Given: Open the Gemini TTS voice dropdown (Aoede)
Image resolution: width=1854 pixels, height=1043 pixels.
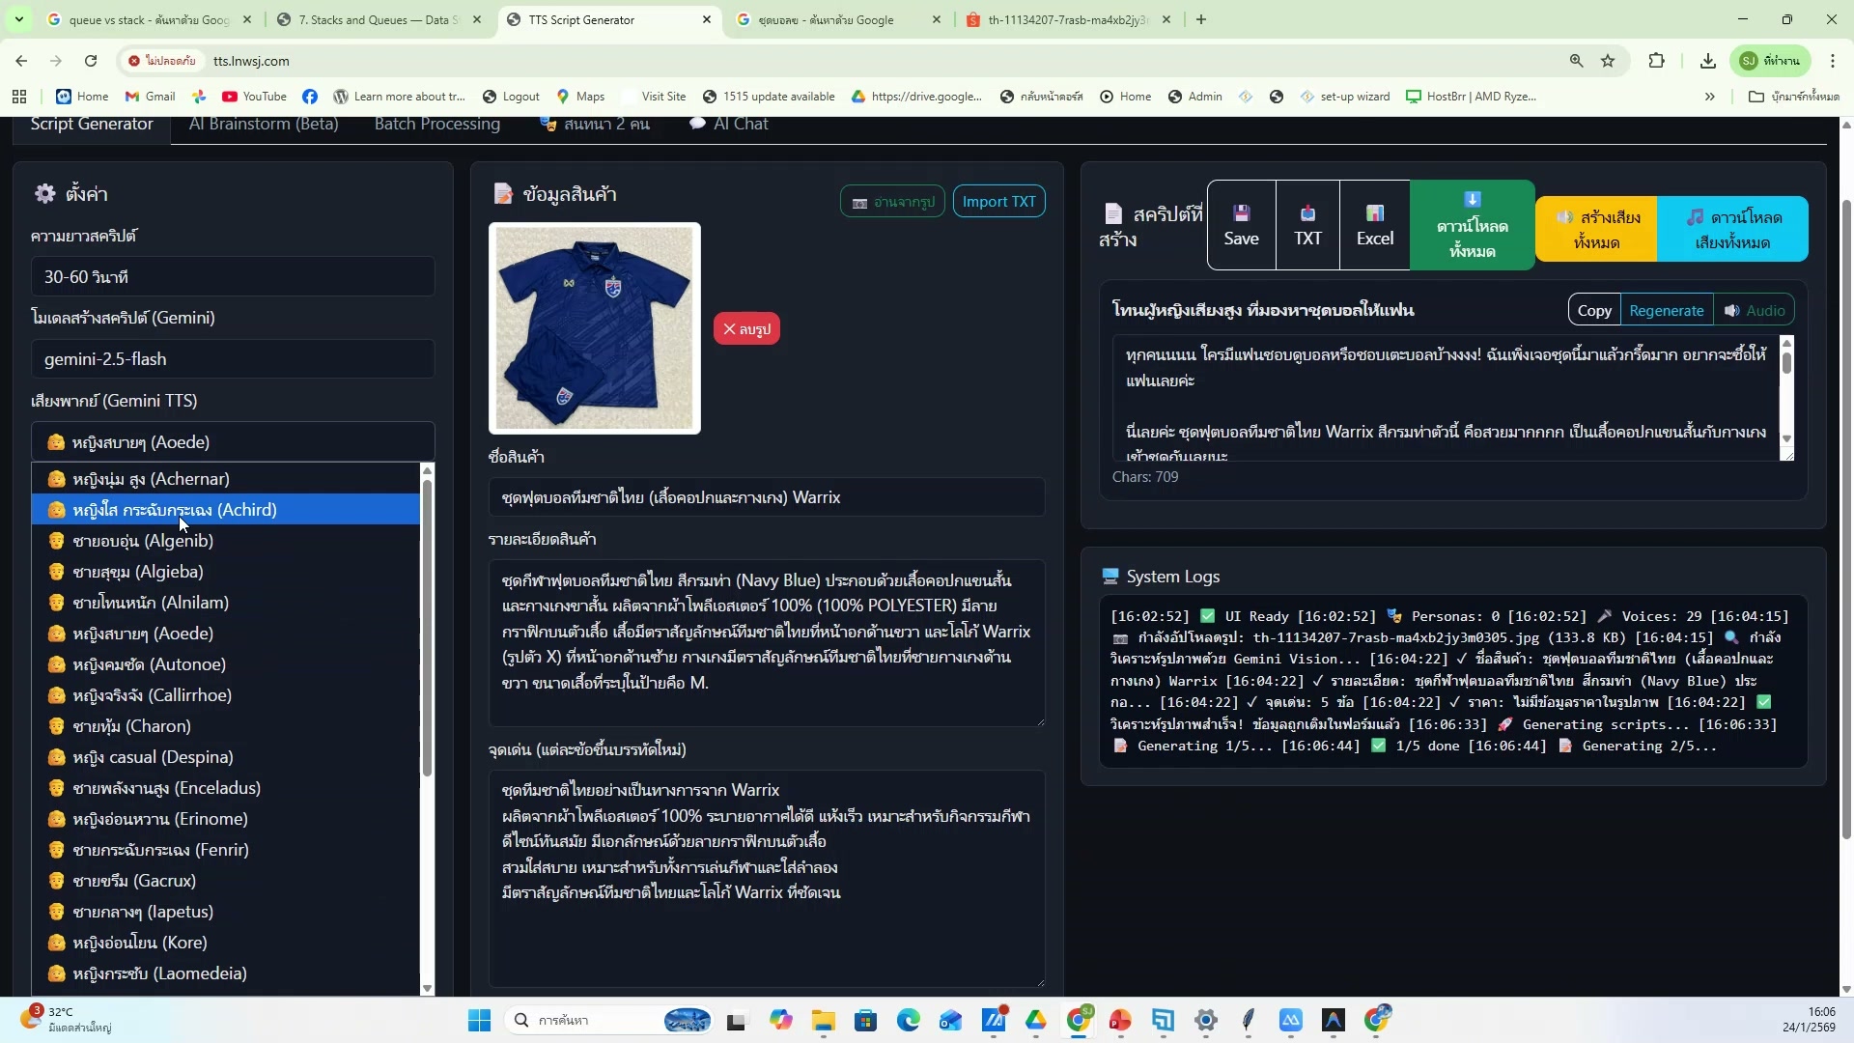Looking at the screenshot, I should [233, 442].
